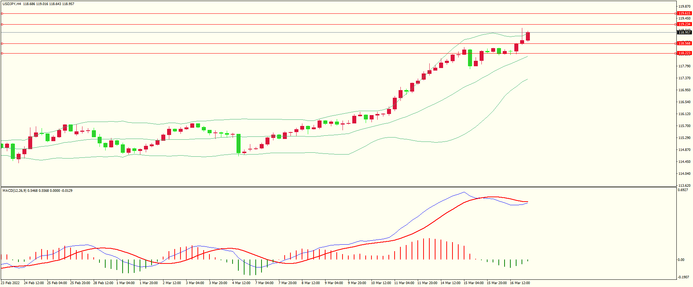This screenshot has height=287, width=693.
Task: Click the 1 Mar 20:00 time label
Action: (x=149, y=283)
